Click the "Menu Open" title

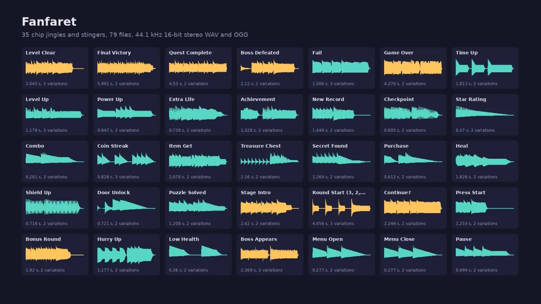pos(328,239)
